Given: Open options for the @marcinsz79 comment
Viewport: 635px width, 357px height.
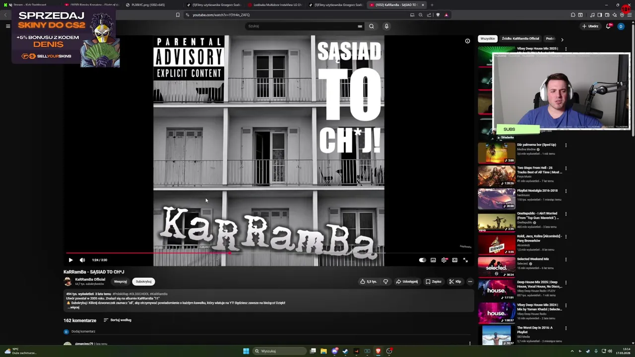Looking at the screenshot, I should coord(470,343).
